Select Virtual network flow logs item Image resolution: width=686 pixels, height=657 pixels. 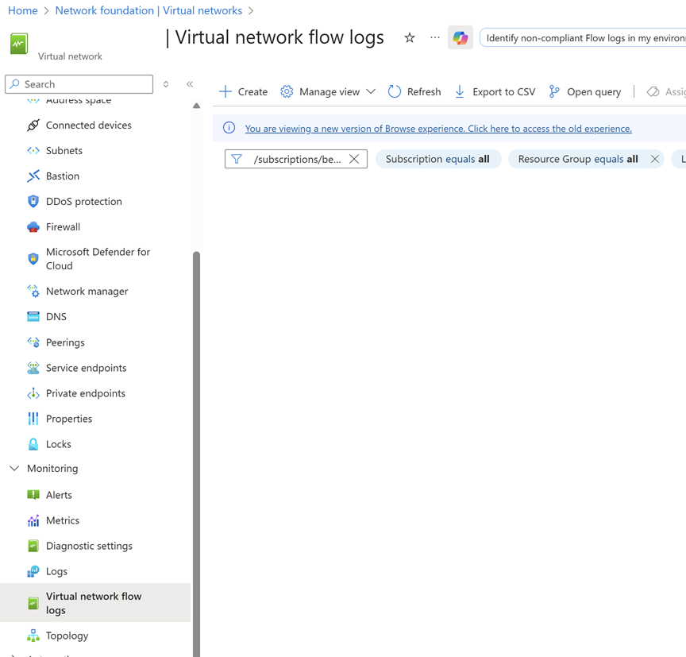95,603
